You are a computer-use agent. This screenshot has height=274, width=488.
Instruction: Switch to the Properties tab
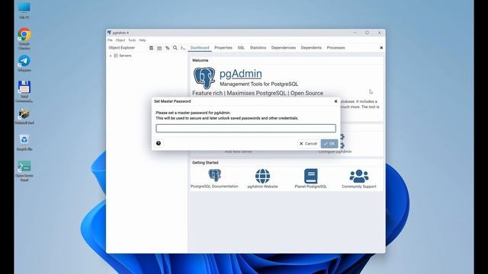pos(223,48)
